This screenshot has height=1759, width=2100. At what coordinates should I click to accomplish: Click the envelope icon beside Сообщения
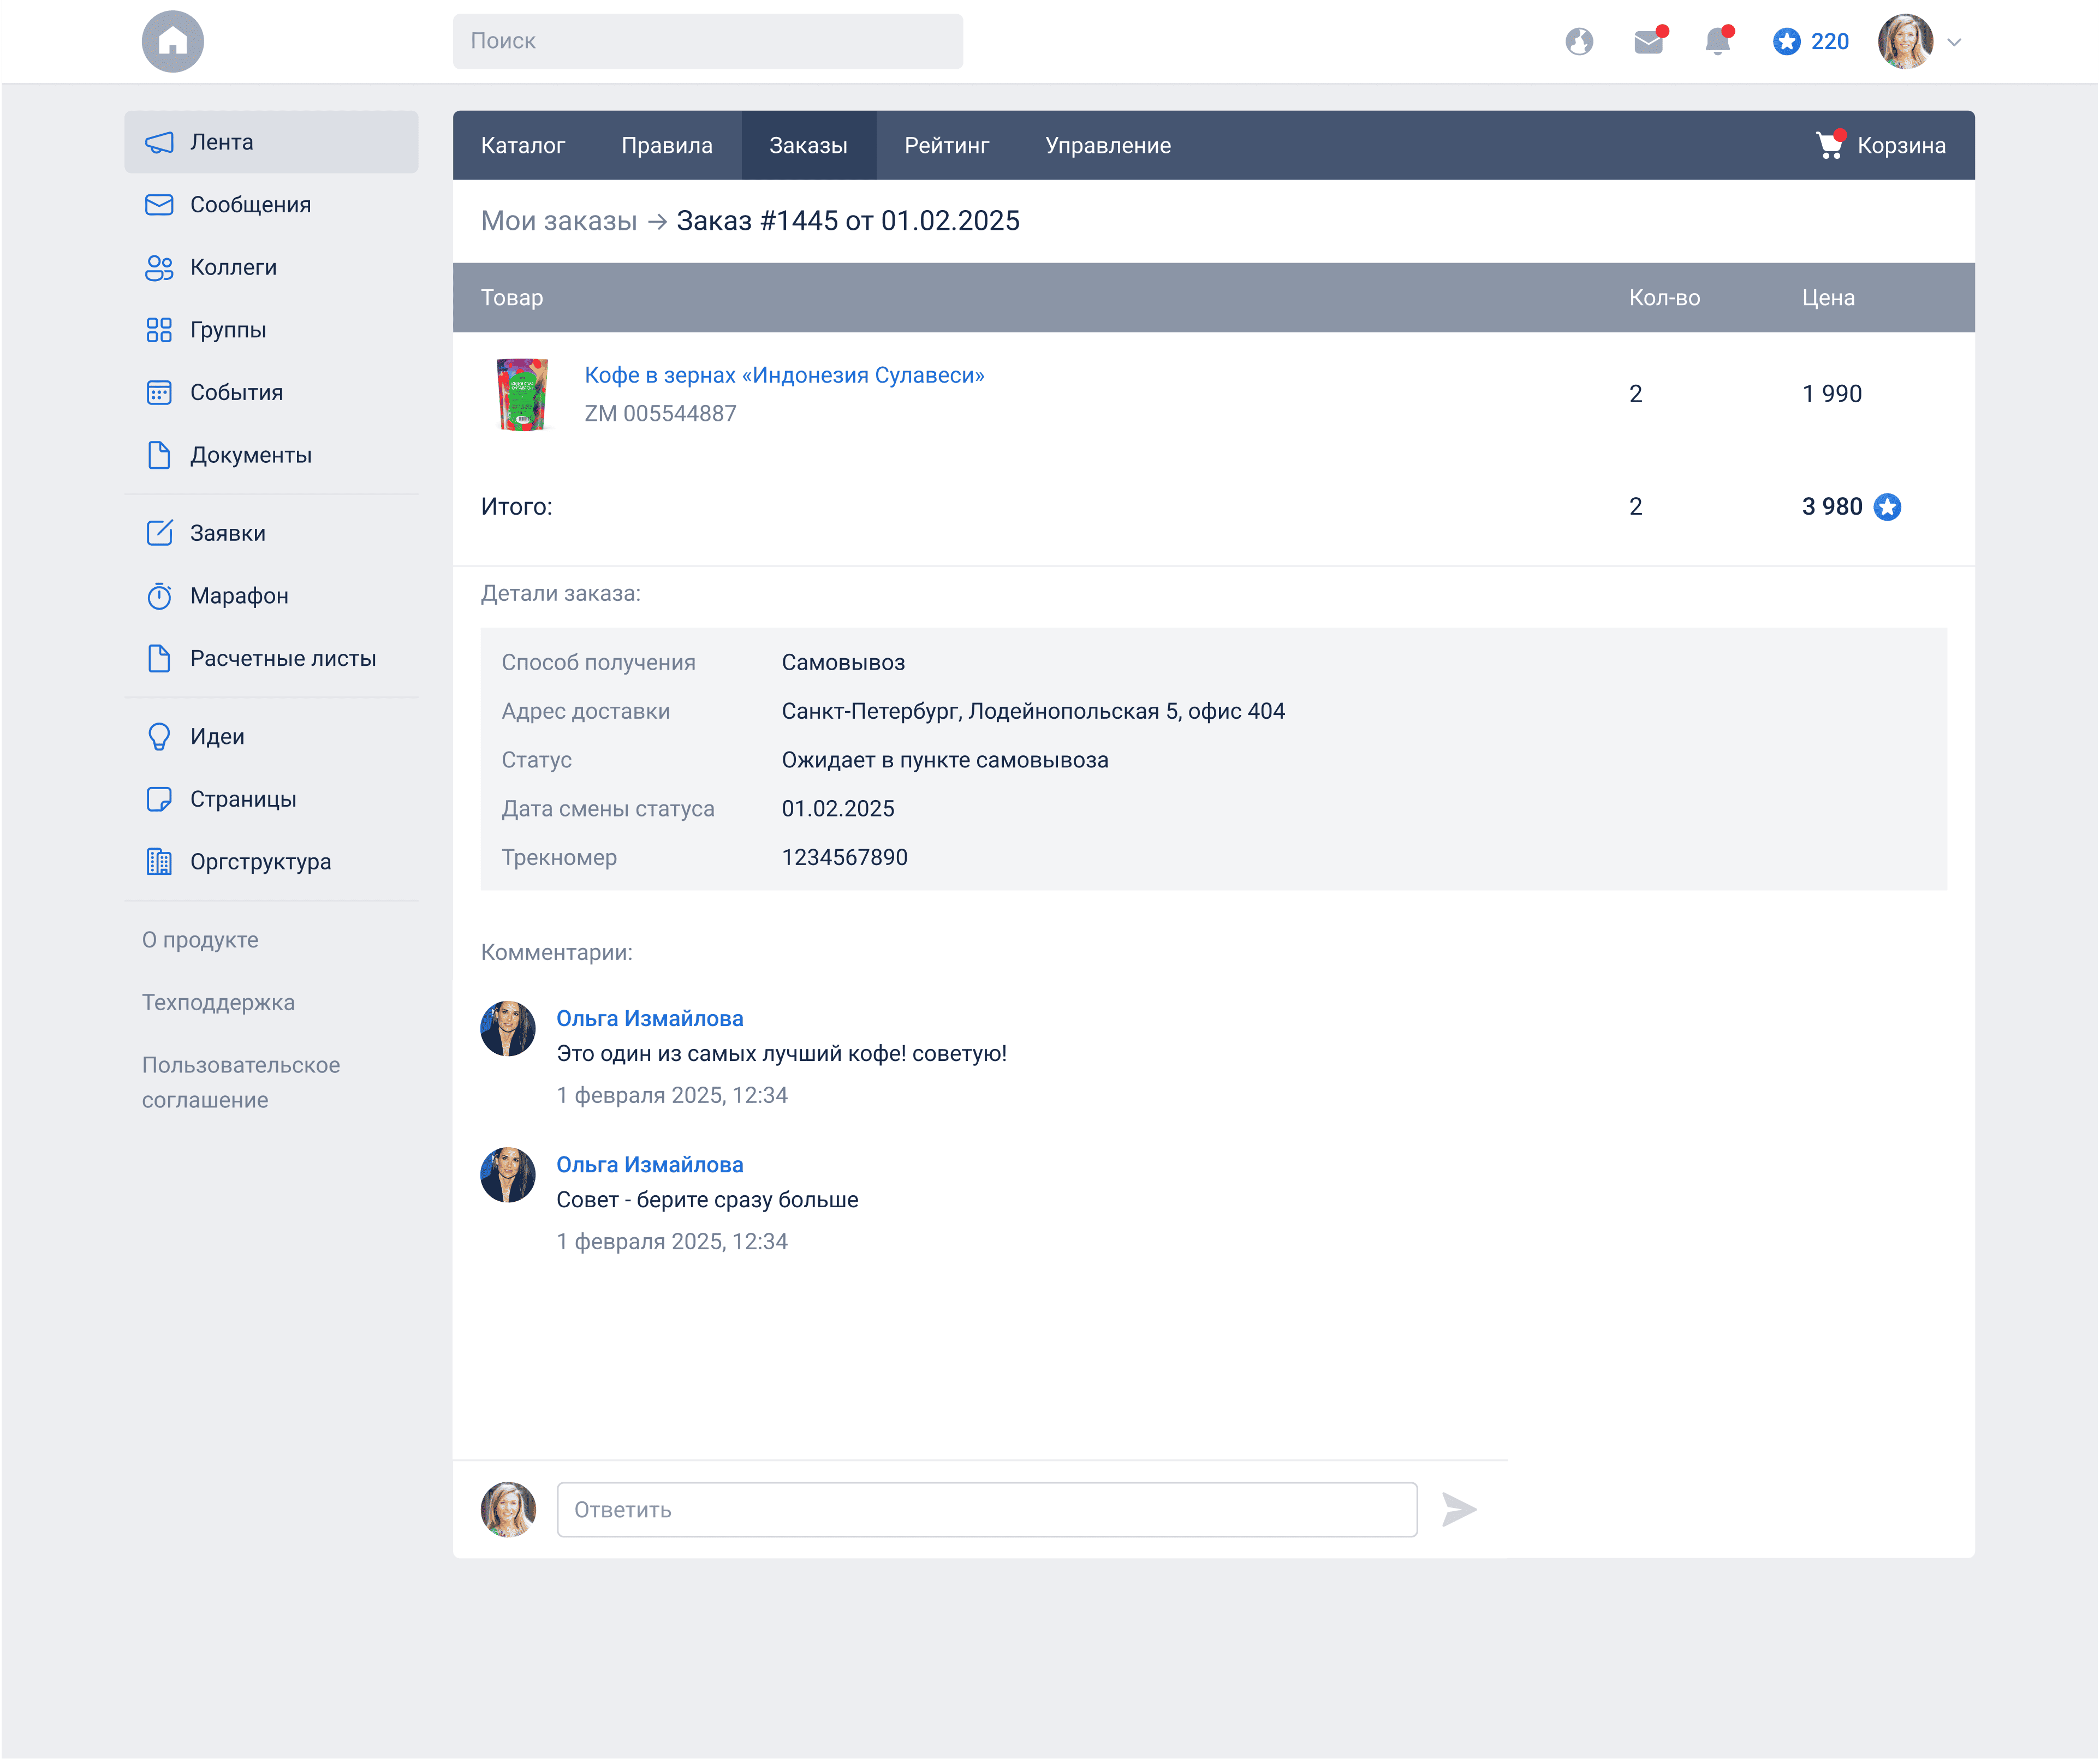(x=159, y=205)
